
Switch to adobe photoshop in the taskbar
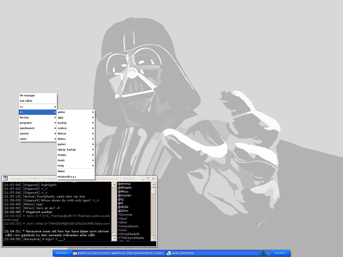tap(212, 253)
